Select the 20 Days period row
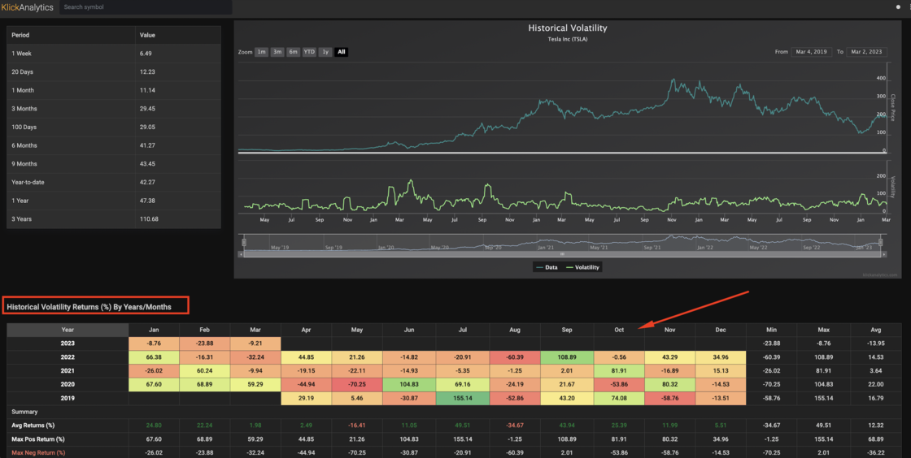Viewport: 911px width, 458px height. [114, 72]
